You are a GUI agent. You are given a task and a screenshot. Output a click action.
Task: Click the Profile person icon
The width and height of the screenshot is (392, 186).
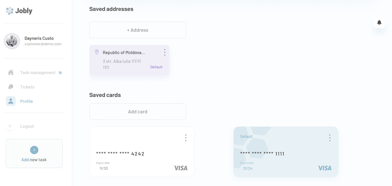pos(11,101)
